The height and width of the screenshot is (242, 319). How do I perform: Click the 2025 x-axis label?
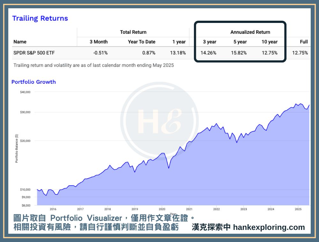298,209
